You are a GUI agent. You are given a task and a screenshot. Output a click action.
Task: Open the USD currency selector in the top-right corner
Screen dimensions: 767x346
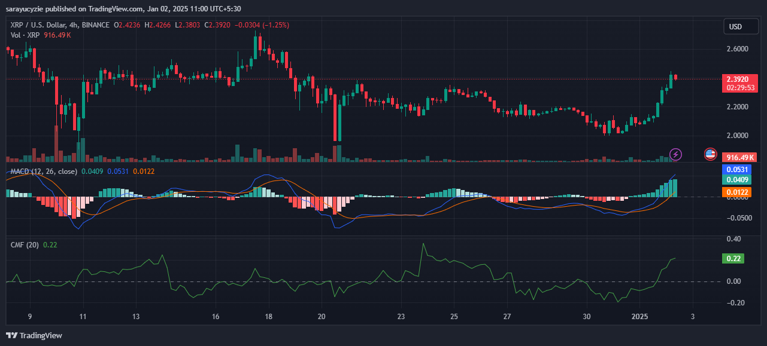coord(741,26)
